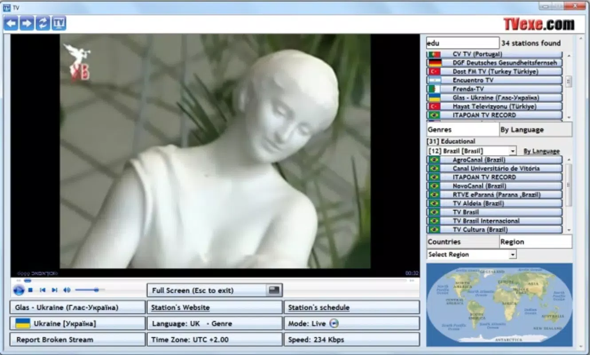This screenshot has height=355, width=590.
Task: Select TV Cultura (Brazil) station
Action: [495, 229]
